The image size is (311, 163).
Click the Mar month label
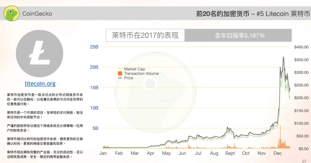pos(135,153)
